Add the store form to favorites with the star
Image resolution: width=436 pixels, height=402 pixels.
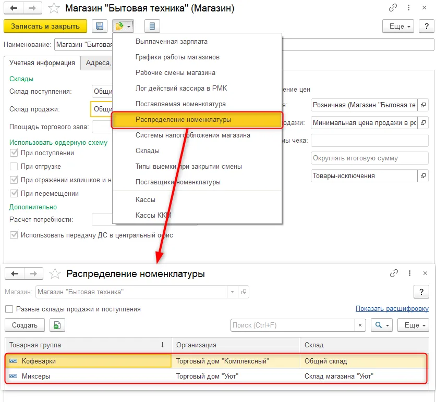coord(54,8)
